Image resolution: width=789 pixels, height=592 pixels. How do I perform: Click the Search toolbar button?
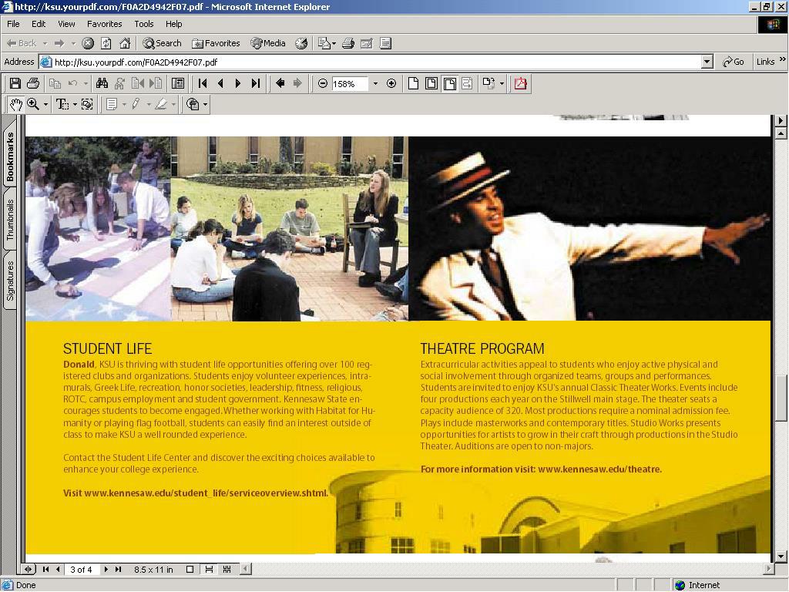click(x=162, y=43)
